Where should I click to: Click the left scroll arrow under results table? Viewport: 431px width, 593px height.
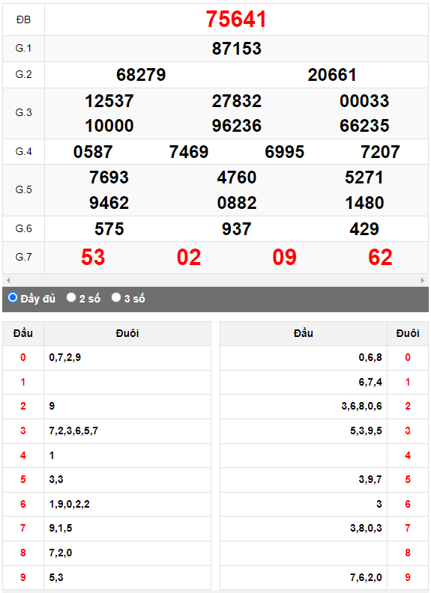8,280
